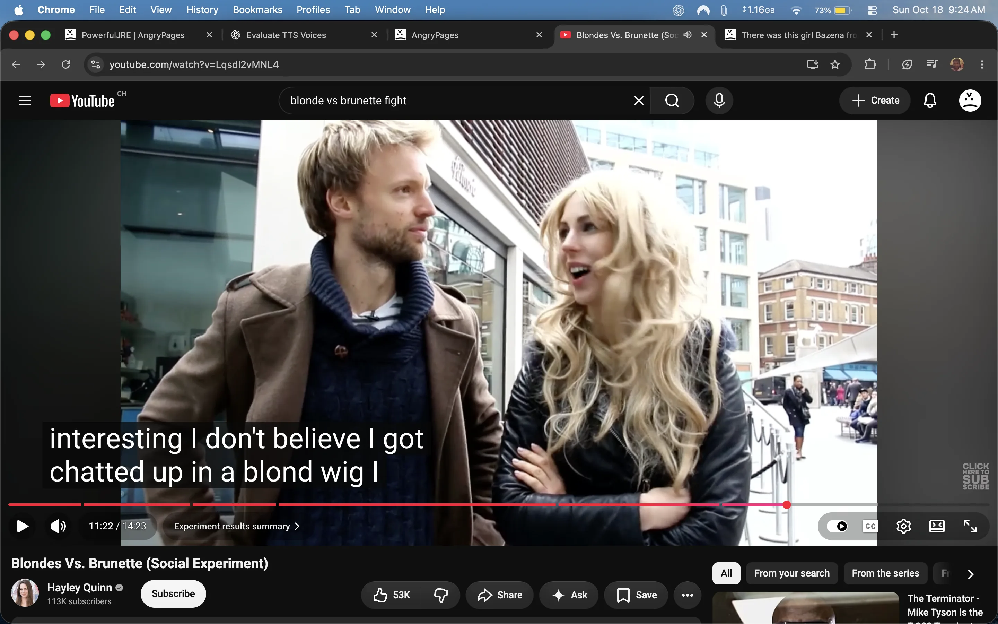Enter full screen mode
The image size is (998, 624).
[x=970, y=526]
